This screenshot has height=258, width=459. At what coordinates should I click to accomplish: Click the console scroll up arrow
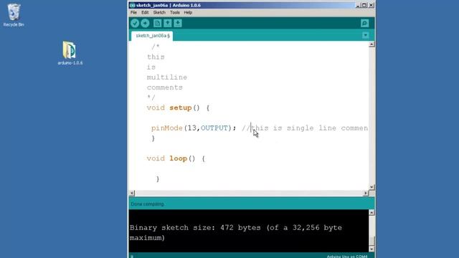tap(372, 212)
